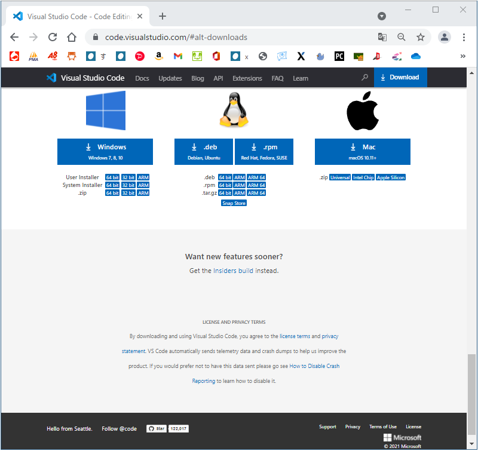Open the Chrome three-dot menu
The image size is (478, 451).
(x=464, y=37)
